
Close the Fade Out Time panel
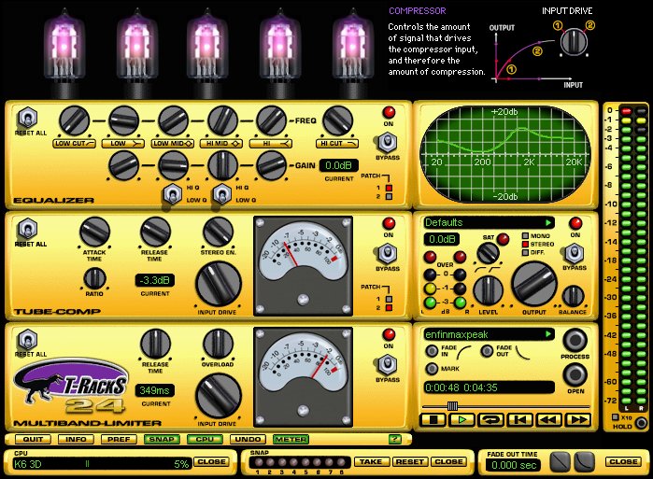point(623,461)
